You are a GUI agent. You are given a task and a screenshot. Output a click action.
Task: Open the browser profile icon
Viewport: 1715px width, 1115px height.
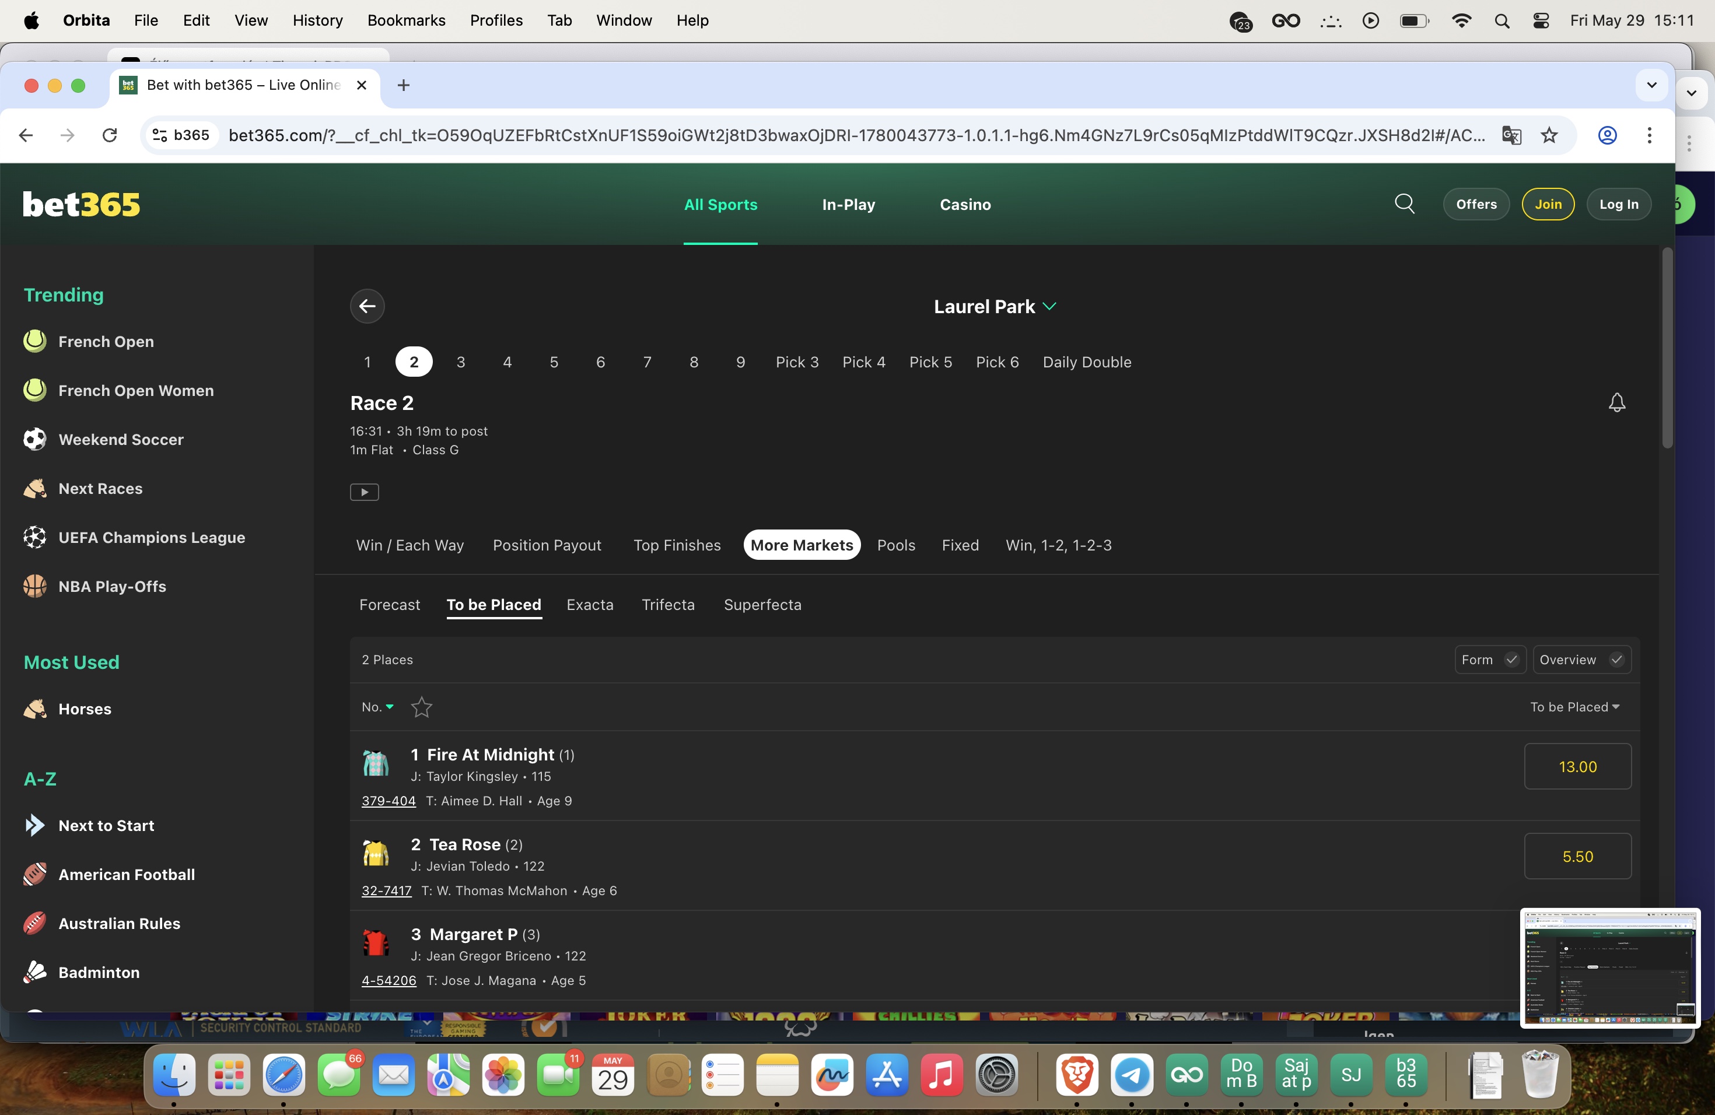(x=1607, y=135)
